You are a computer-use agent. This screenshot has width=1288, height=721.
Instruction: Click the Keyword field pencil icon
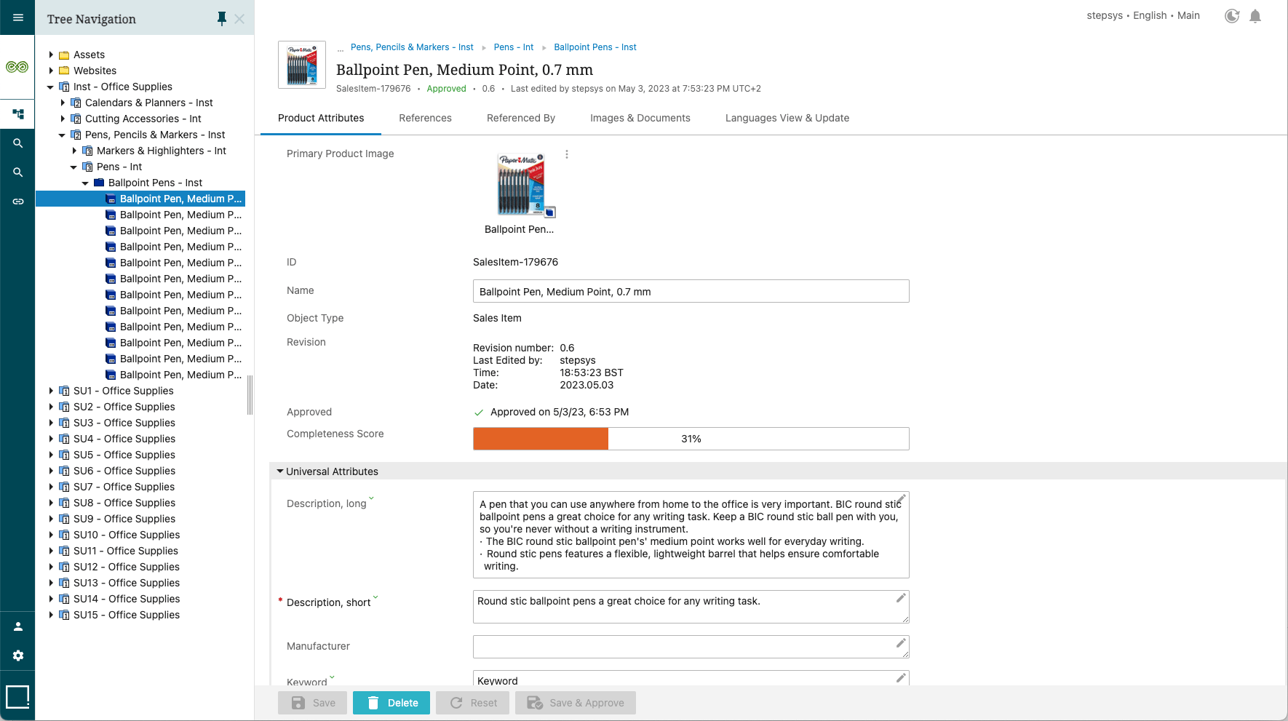click(x=901, y=678)
